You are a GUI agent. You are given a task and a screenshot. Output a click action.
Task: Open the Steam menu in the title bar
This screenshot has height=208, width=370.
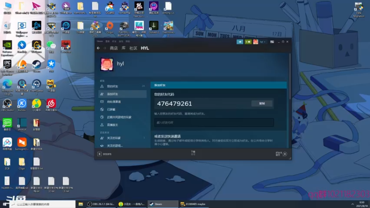pyautogui.click(x=100, y=41)
